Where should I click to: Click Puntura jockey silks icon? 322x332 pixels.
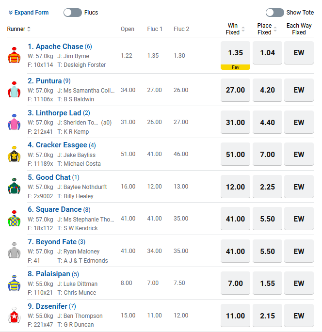pyautogui.click(x=13, y=90)
